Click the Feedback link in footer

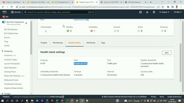6,97
